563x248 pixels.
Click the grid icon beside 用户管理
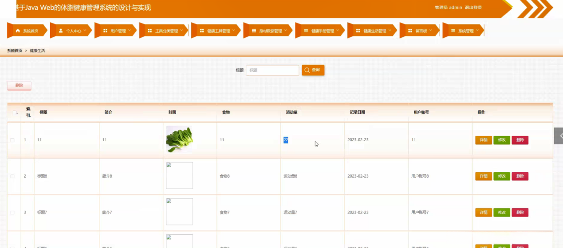pyautogui.click(x=105, y=31)
